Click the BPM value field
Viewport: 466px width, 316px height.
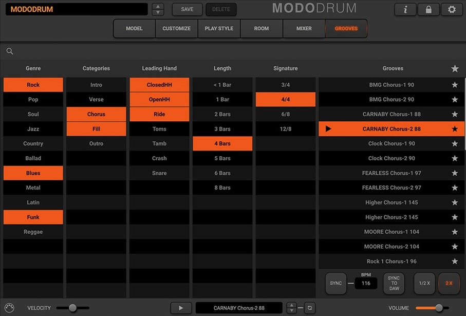[366, 283]
